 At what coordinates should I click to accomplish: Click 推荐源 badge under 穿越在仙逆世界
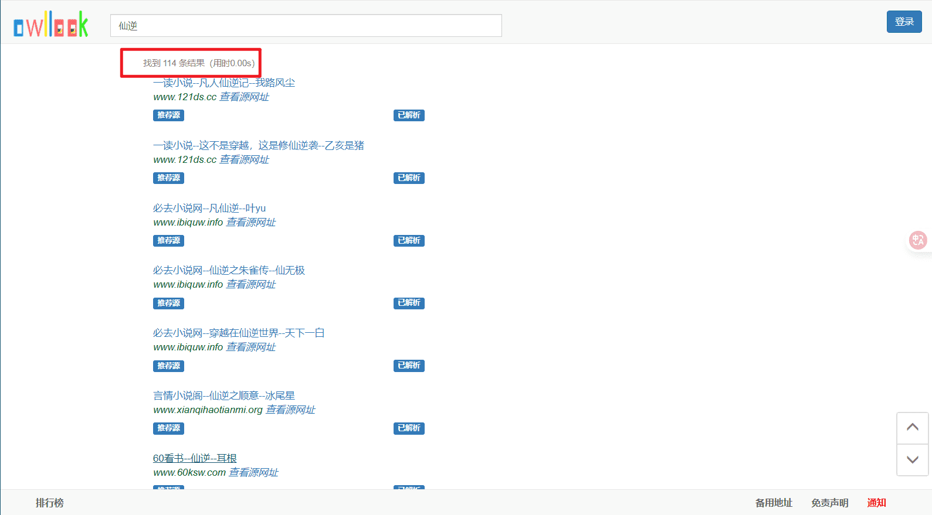click(169, 366)
